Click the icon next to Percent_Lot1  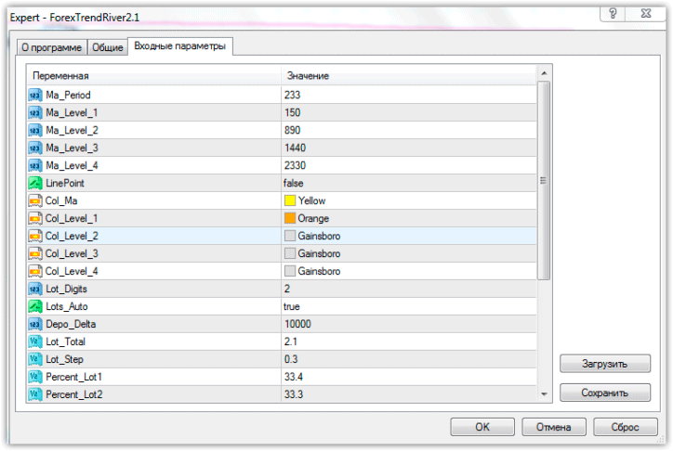pyautogui.click(x=35, y=377)
